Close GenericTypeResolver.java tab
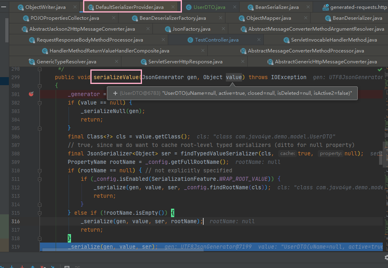This screenshot has width=388, height=268. click(x=117, y=61)
